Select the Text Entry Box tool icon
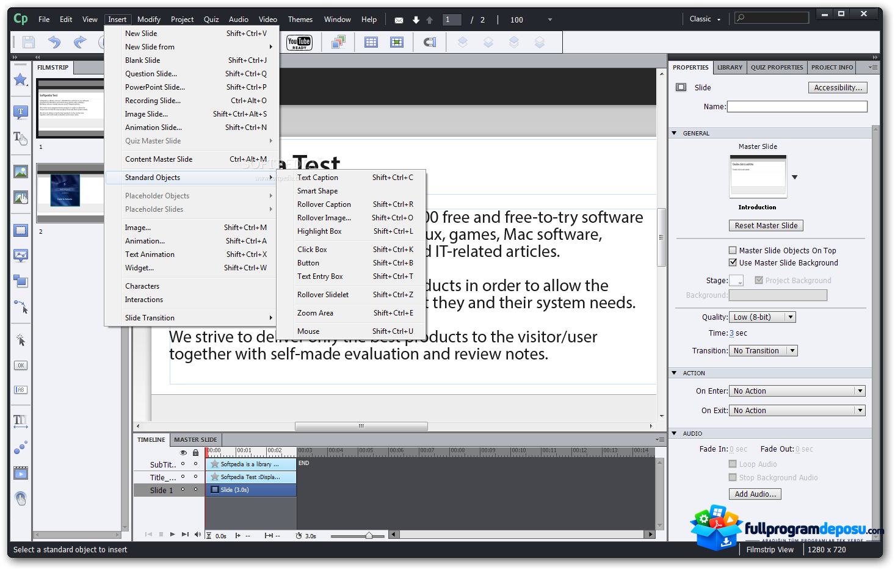The width and height of the screenshot is (895, 570). [x=21, y=390]
